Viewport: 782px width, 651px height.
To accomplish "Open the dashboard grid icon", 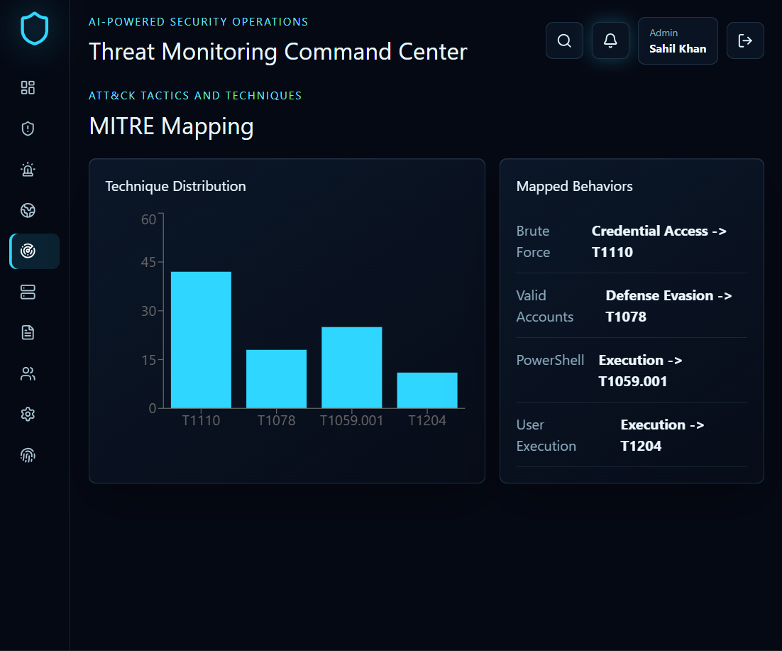I will pyautogui.click(x=28, y=88).
